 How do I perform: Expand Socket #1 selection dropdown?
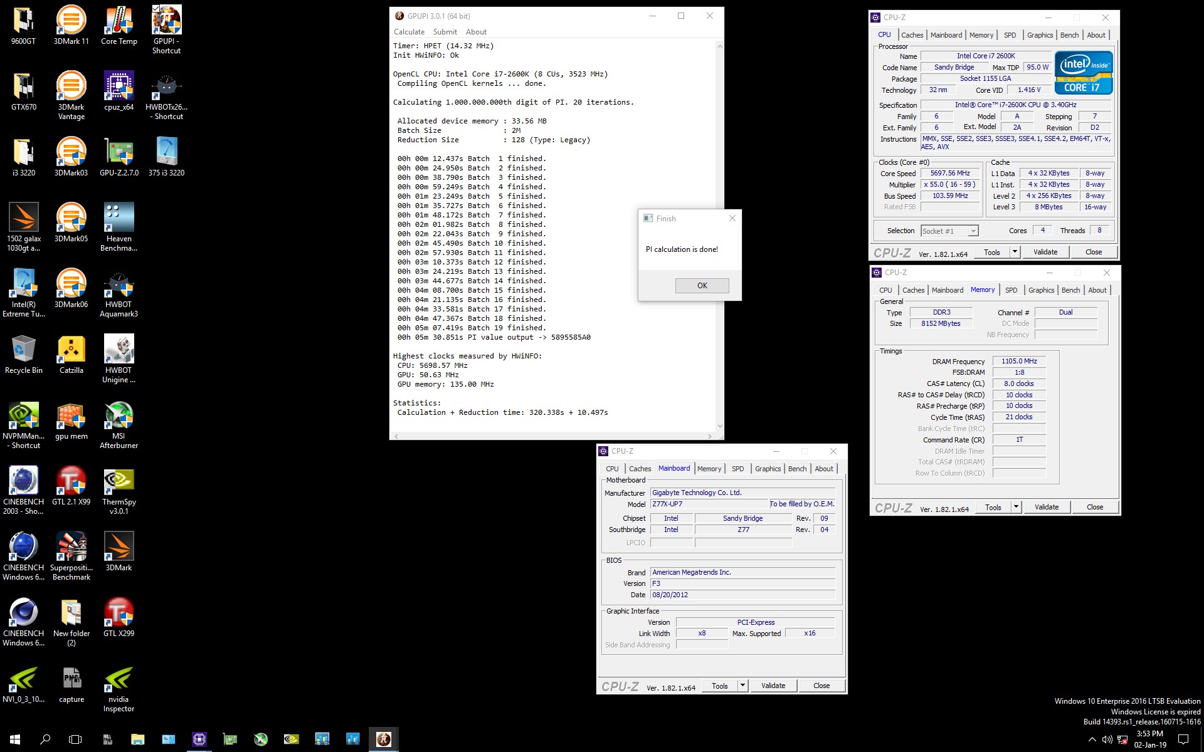tap(973, 231)
